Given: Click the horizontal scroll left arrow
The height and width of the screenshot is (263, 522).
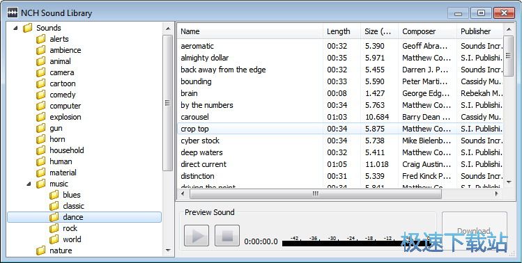Looking at the screenshot, I should coord(183,193).
